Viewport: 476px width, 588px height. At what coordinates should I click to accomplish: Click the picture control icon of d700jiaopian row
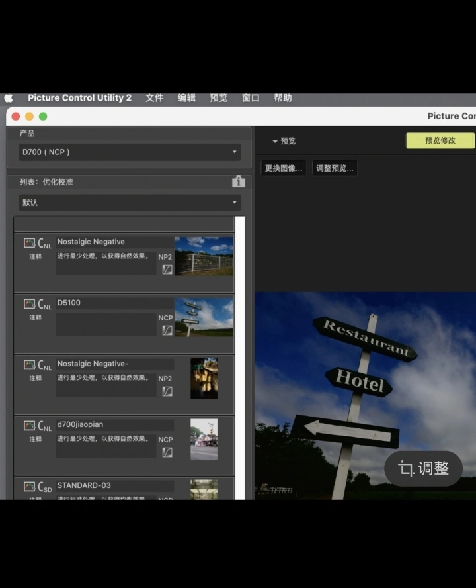tap(29, 426)
